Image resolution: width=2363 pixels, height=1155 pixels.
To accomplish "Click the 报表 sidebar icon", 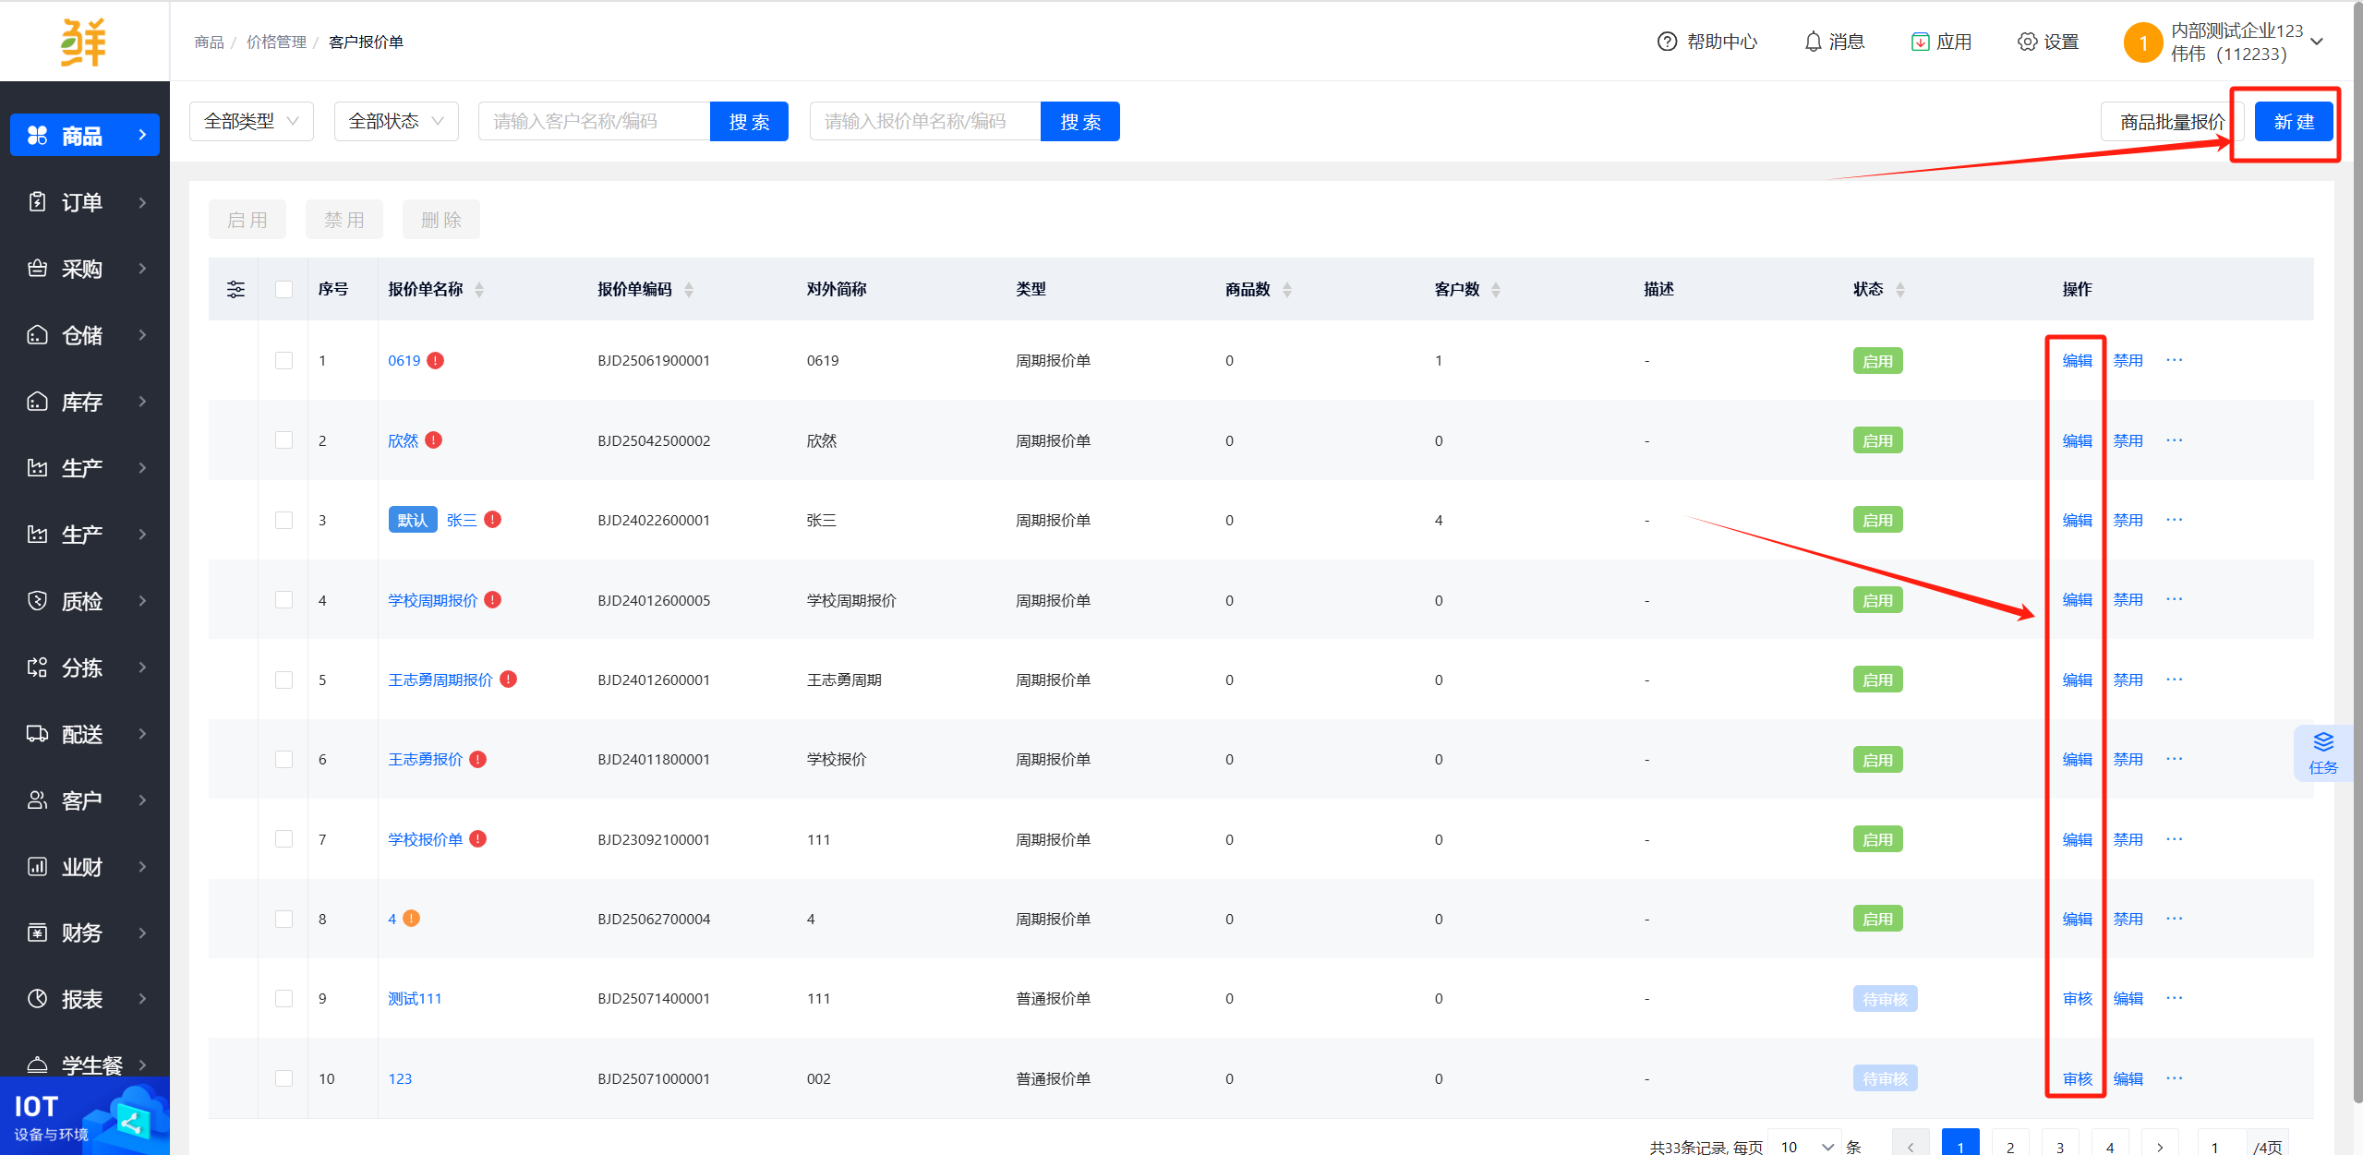I will 37,999.
